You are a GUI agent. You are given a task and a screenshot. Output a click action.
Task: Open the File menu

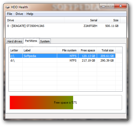pyautogui.click(x=10, y=14)
